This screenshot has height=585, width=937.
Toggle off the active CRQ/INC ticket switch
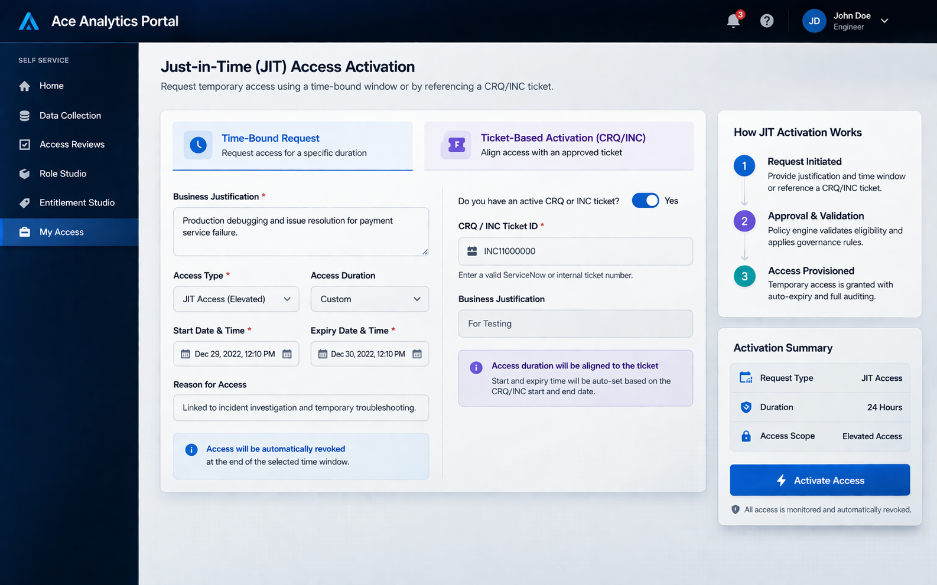pyautogui.click(x=645, y=201)
